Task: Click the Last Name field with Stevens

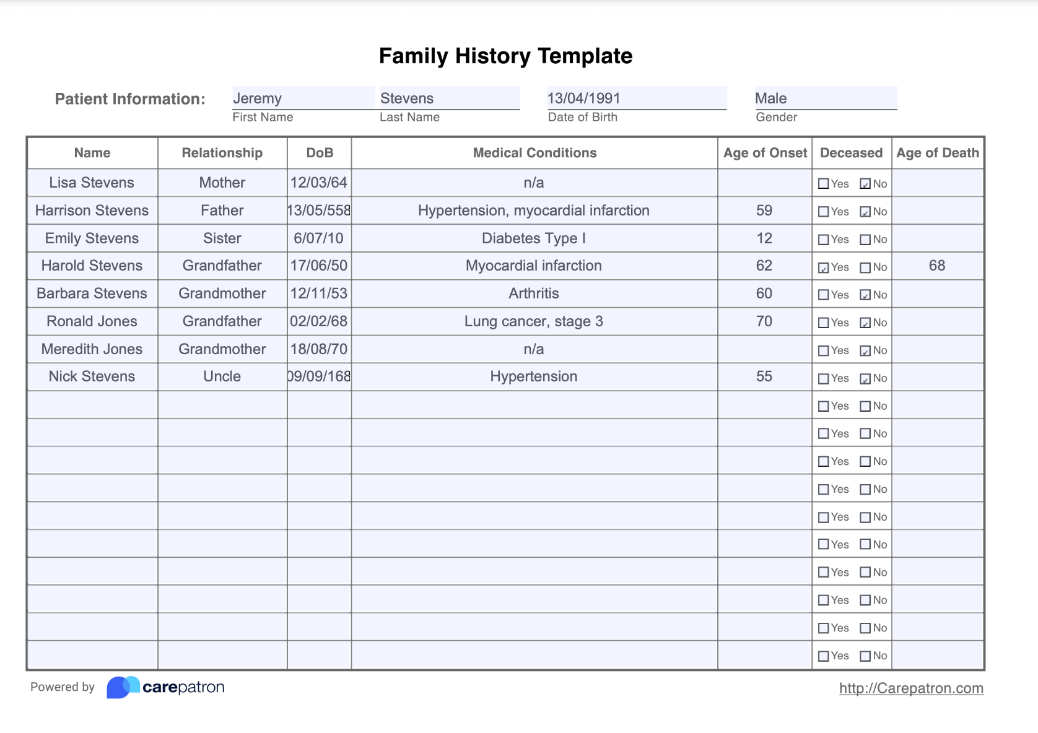Action: [x=450, y=98]
